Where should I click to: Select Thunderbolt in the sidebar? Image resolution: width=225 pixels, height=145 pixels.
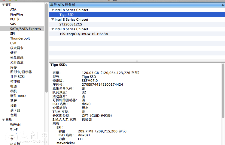click(x=20, y=38)
